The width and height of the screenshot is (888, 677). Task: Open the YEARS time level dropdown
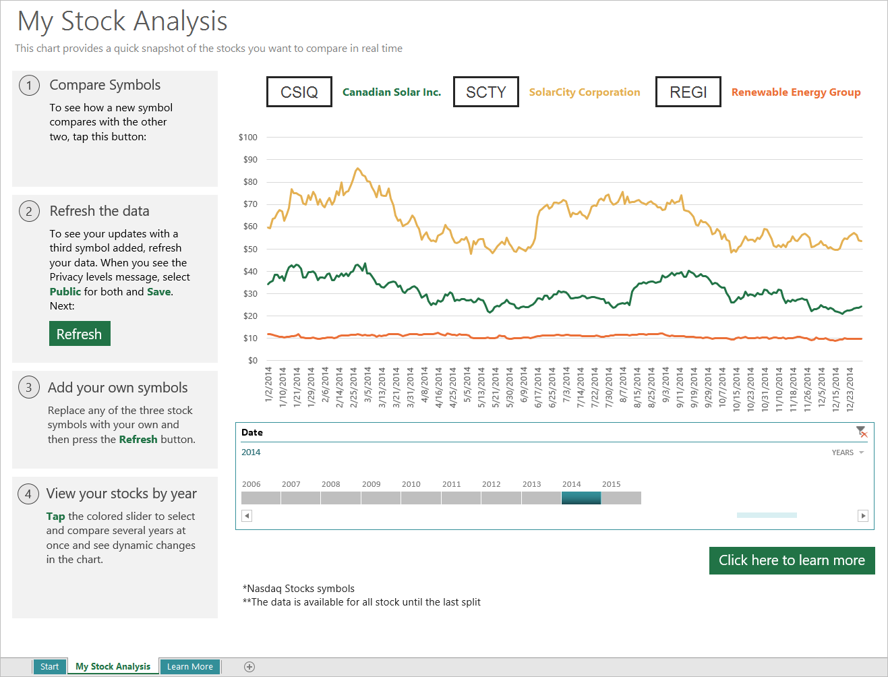click(847, 452)
